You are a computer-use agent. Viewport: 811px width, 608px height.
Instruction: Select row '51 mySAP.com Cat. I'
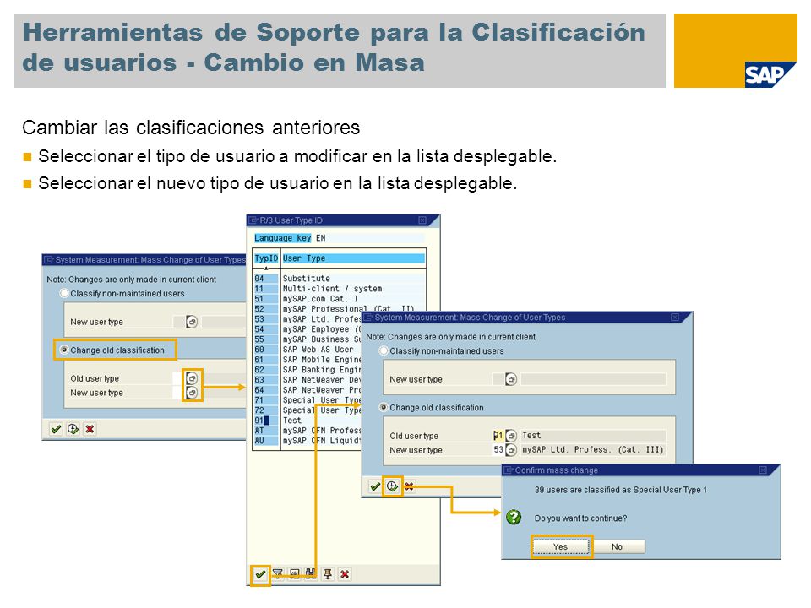point(340,298)
